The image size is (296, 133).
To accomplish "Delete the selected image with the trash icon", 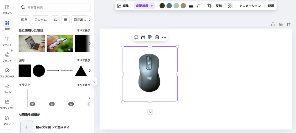I will [x=157, y=37].
